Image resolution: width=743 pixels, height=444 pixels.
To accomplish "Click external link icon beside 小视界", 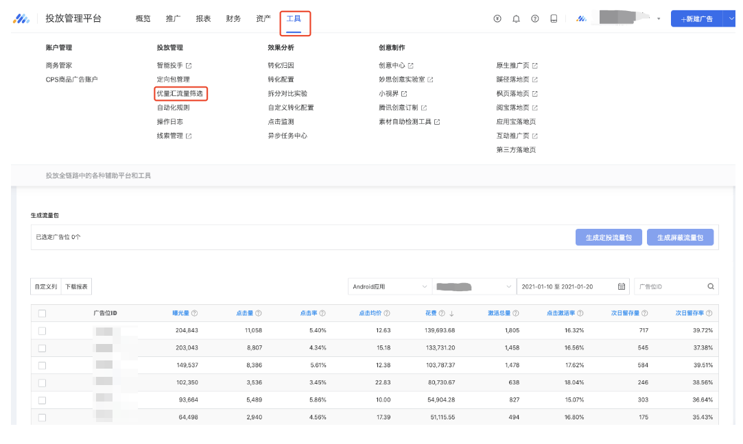I will pyautogui.click(x=404, y=94).
